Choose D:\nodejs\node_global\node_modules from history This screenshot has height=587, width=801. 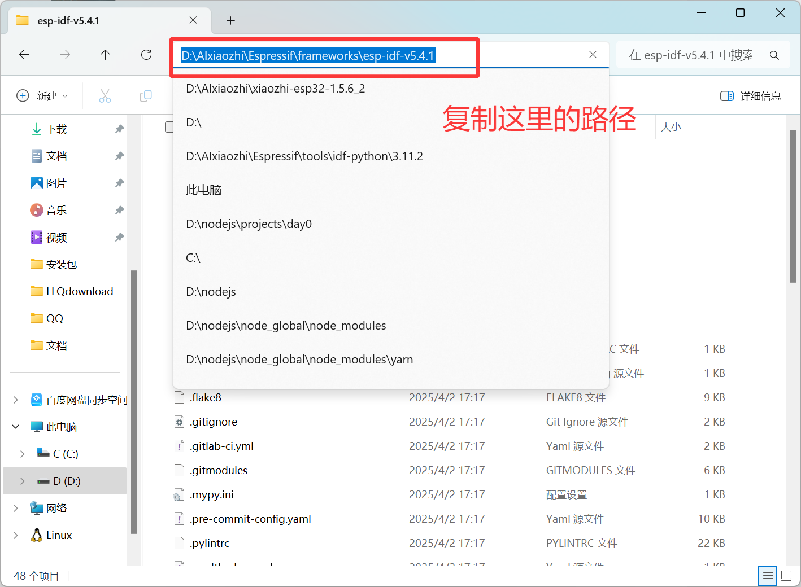(x=391, y=326)
